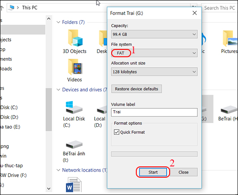Select 'u-thuc-tap' item in navigation pane
This screenshot has height=195, width=238.
11,166
